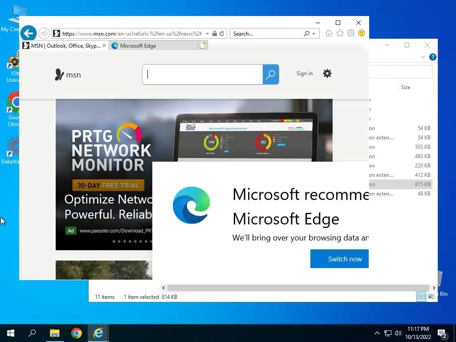
Task: Click the smiley feedback icon
Action: pos(362,33)
